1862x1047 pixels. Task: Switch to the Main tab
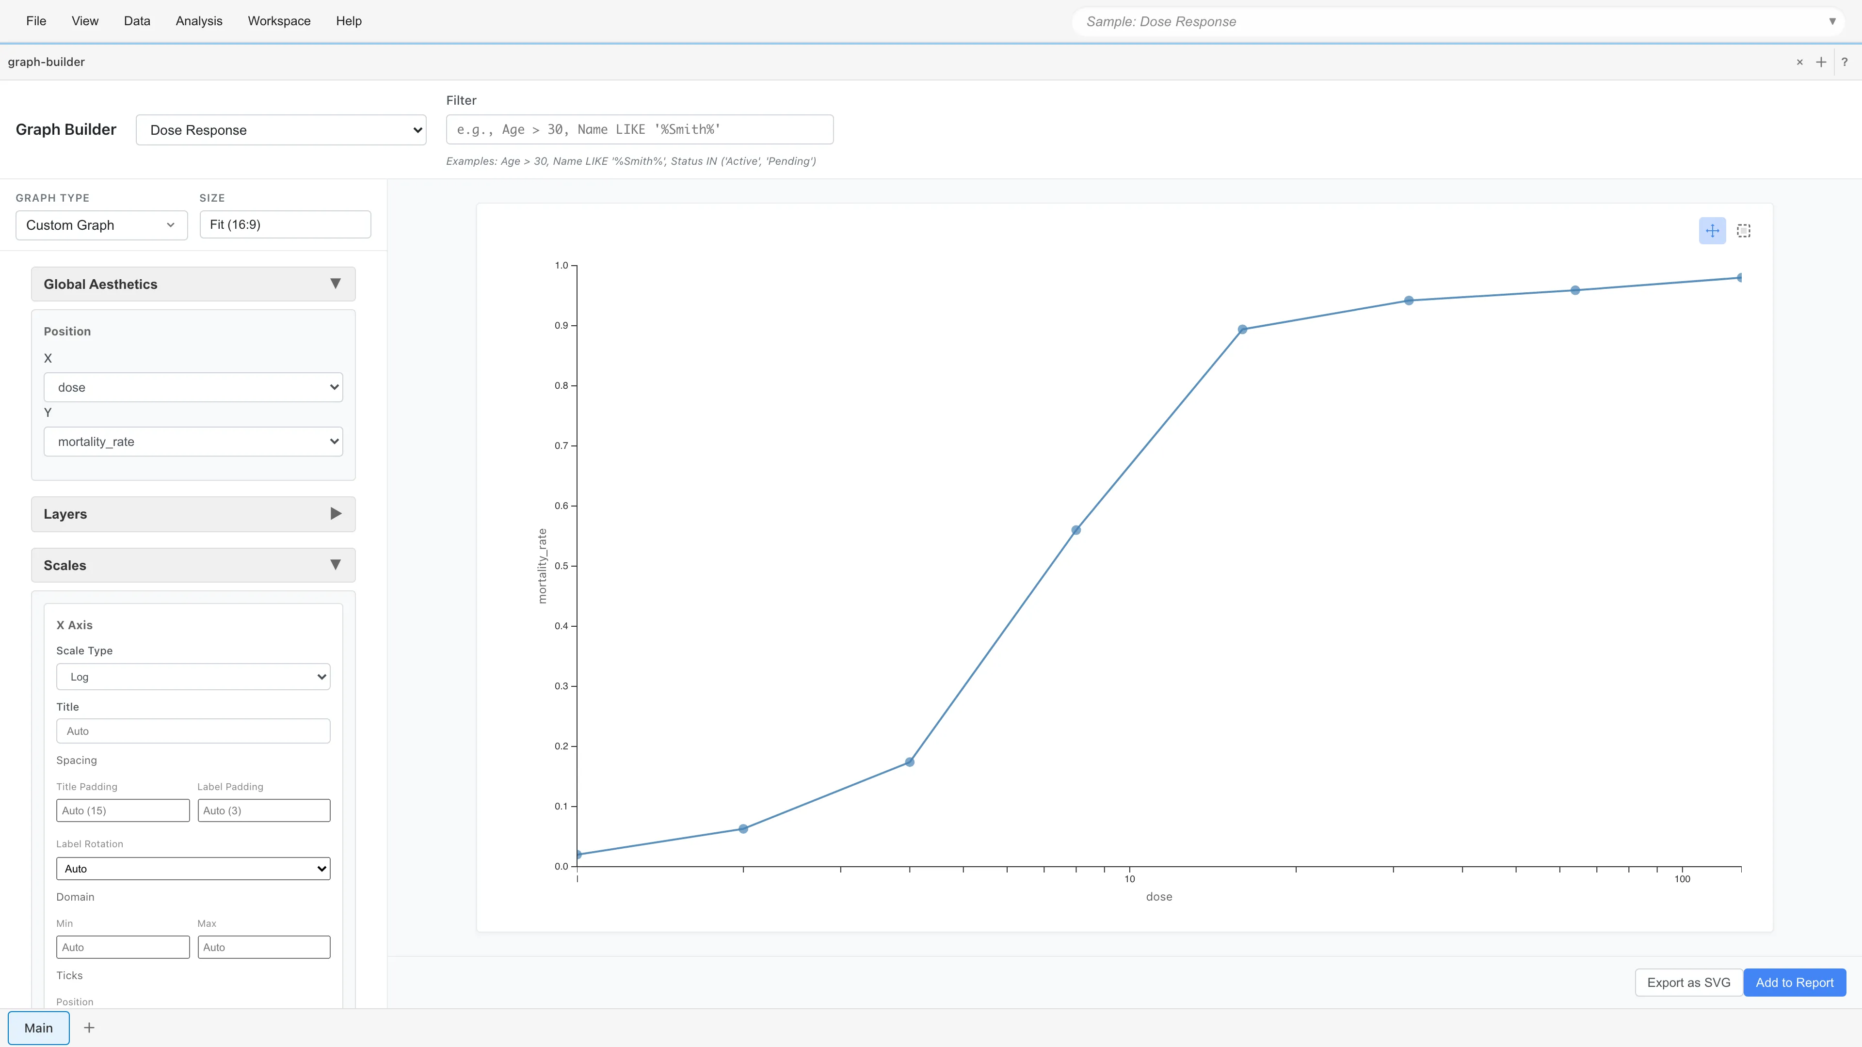click(x=38, y=1028)
